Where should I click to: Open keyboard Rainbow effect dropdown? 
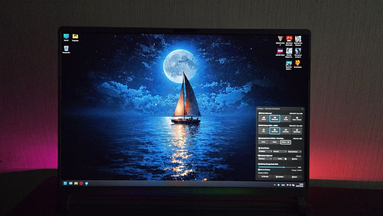pos(265,159)
